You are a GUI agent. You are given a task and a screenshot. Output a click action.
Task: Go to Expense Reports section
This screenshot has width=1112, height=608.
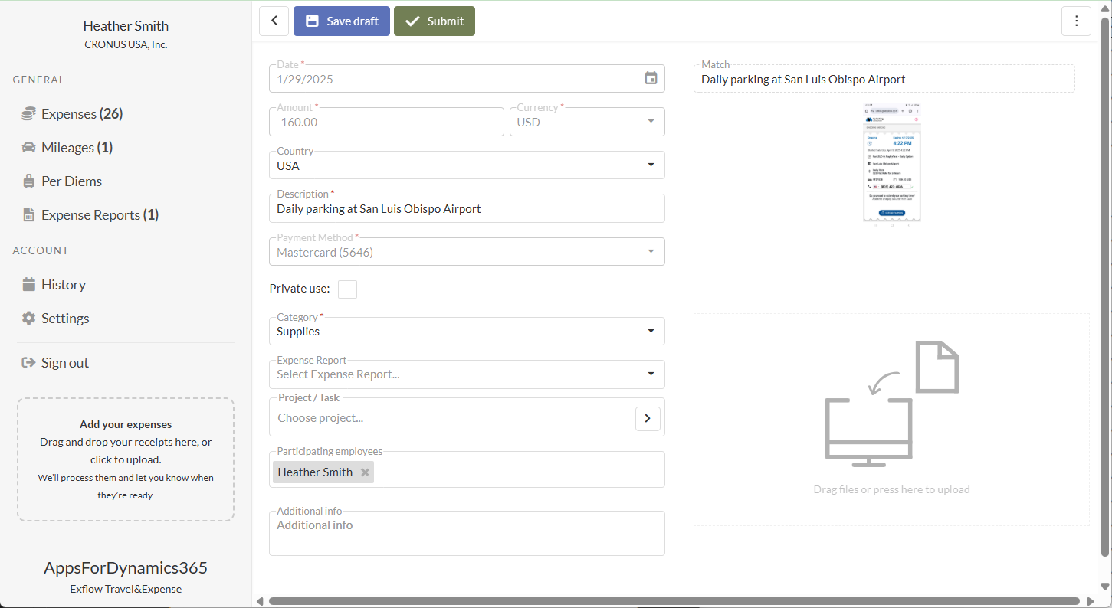[x=90, y=215]
